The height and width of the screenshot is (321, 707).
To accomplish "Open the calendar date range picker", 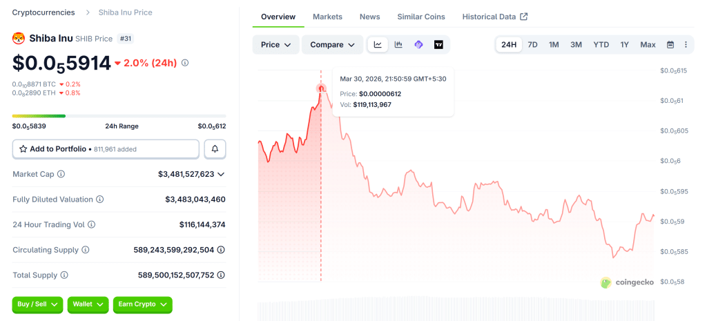I will [x=670, y=45].
